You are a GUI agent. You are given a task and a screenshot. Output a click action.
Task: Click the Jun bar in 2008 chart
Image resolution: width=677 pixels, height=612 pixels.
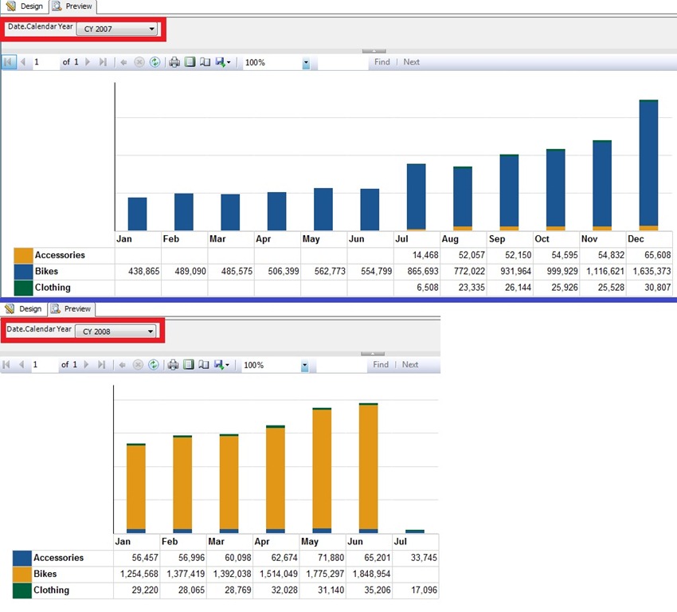(x=368, y=469)
